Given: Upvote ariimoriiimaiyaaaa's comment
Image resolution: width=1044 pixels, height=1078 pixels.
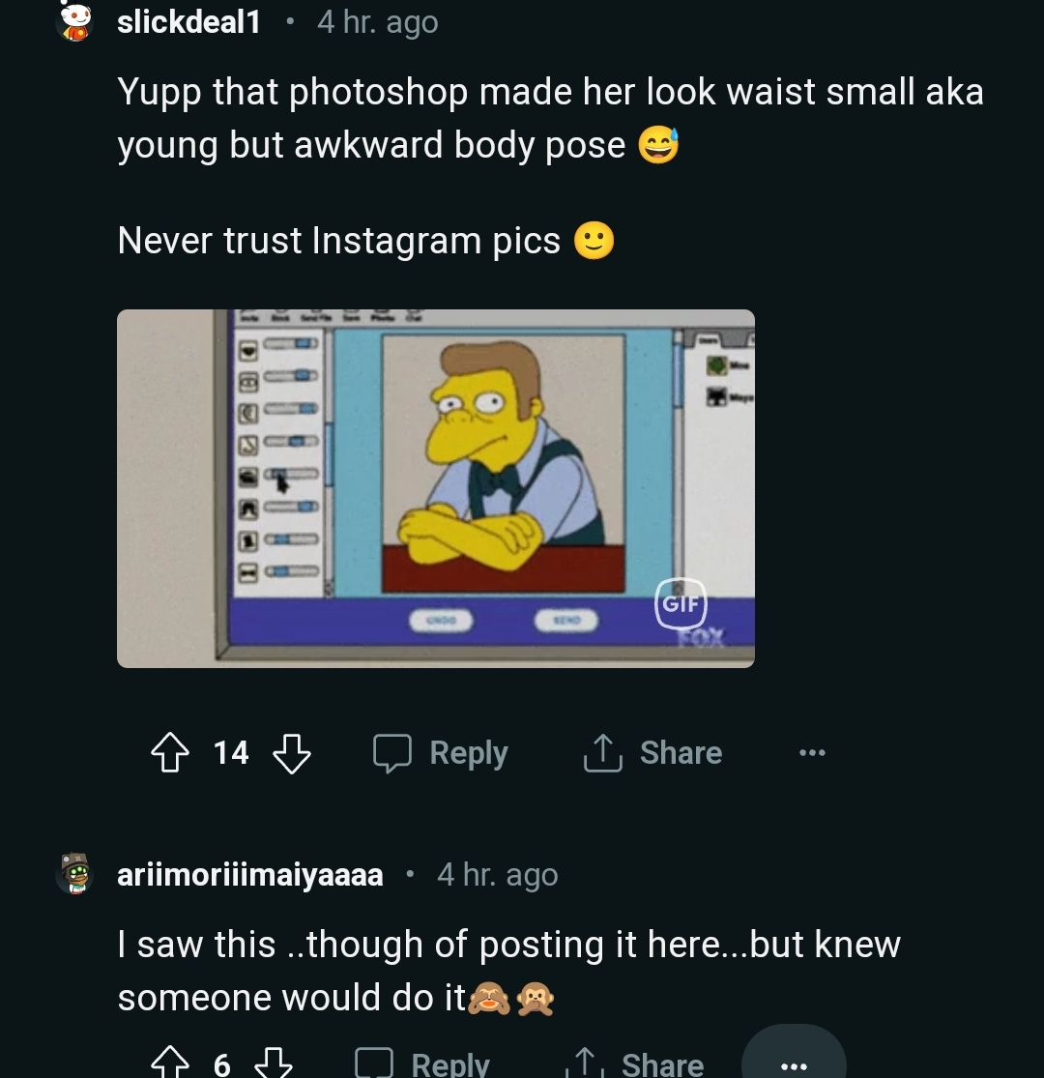Looking at the screenshot, I should tap(170, 1063).
